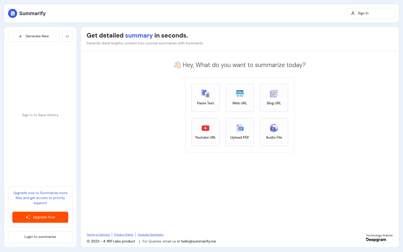Click the 'Get detailed summary in seconds' heading
The width and height of the screenshot is (403, 252).
137,36
